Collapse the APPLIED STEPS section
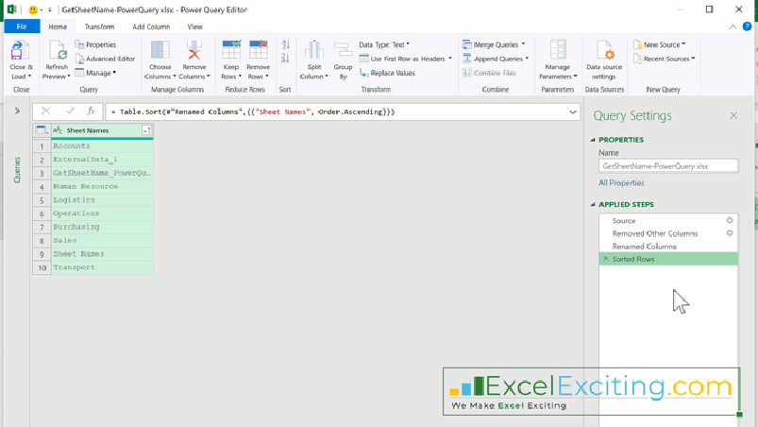Image resolution: width=758 pixels, height=427 pixels. [593, 205]
